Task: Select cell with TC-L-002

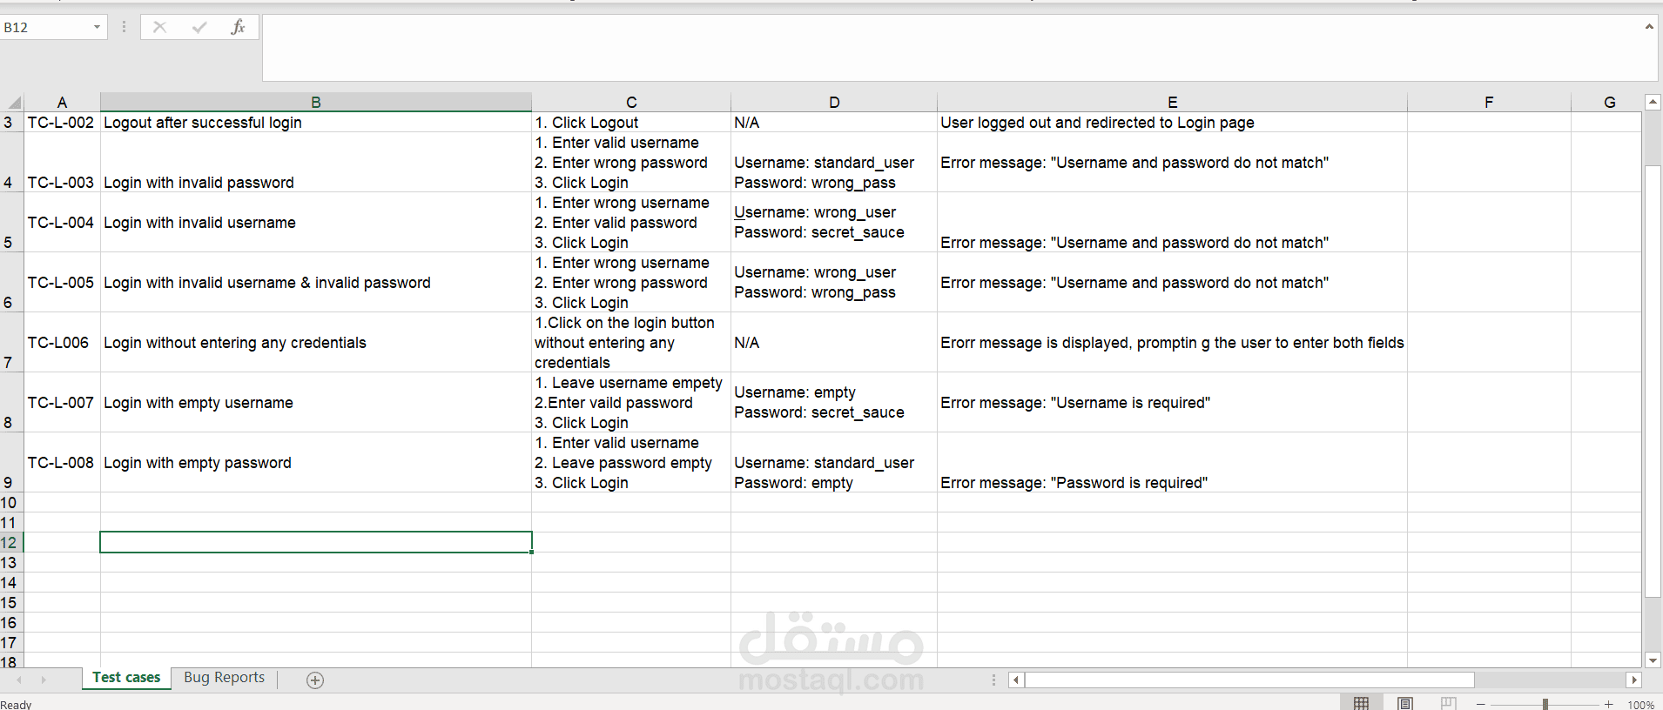Action: click(x=62, y=123)
